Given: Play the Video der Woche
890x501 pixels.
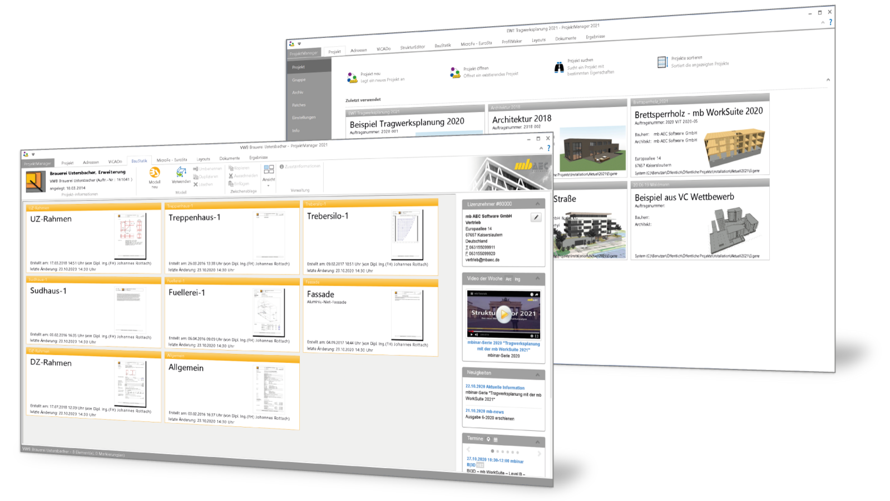Looking at the screenshot, I should [503, 314].
